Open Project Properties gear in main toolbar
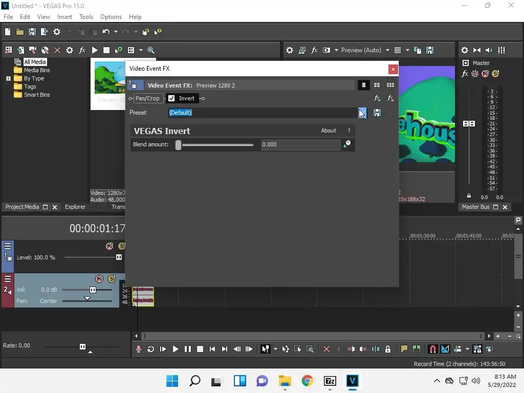 pyautogui.click(x=57, y=32)
